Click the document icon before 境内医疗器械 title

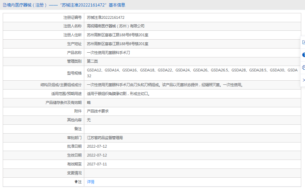pyautogui.click(x=4, y=5)
